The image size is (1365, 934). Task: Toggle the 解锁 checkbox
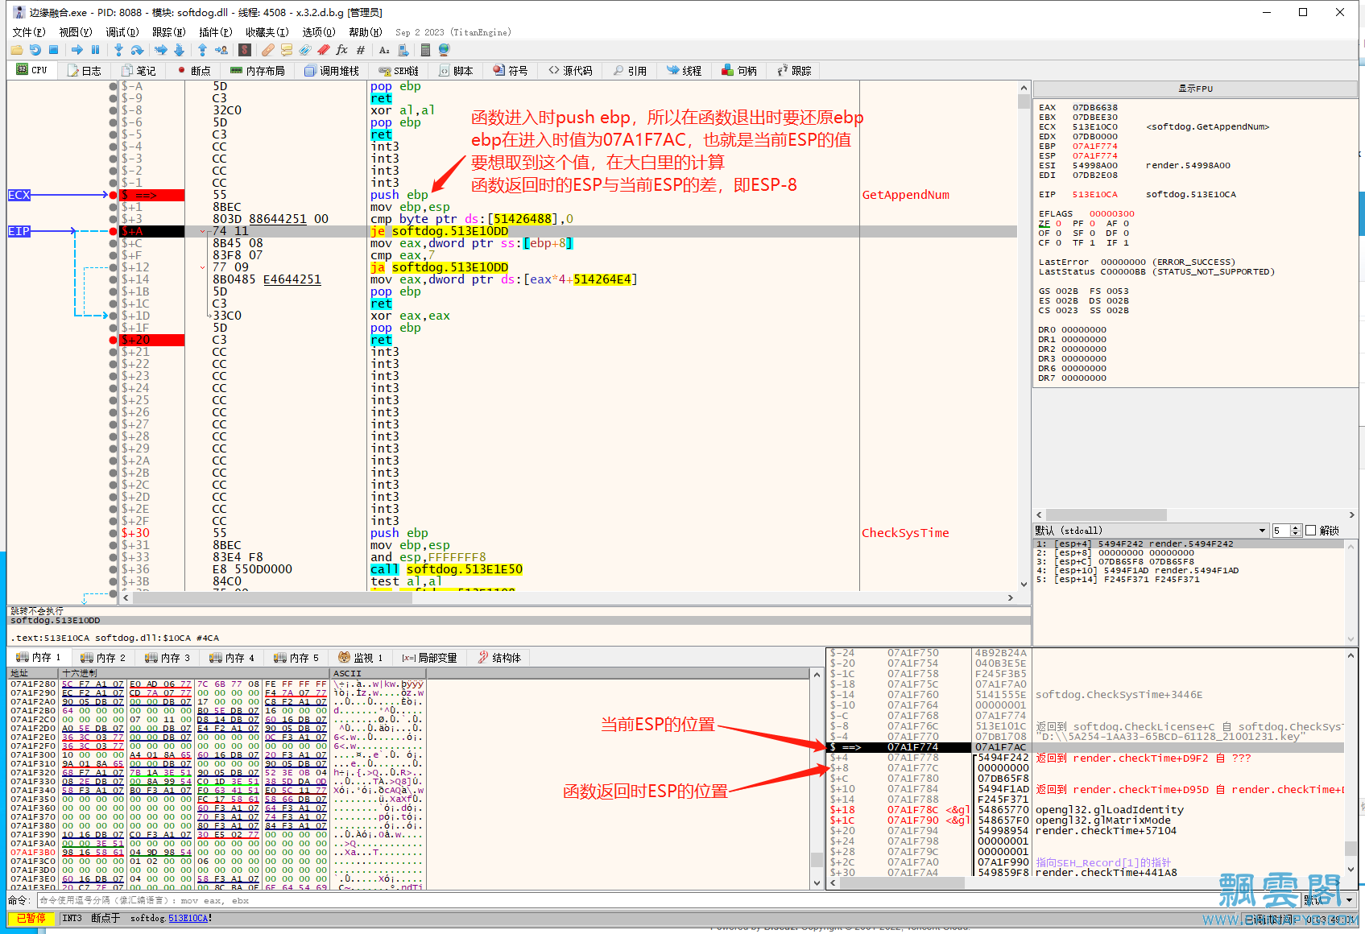click(x=1310, y=531)
